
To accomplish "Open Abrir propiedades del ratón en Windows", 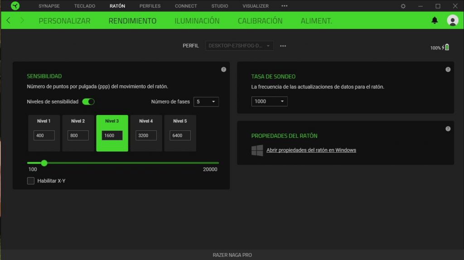I will 311,150.
